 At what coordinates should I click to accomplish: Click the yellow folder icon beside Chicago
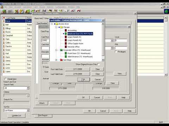point(61,27)
